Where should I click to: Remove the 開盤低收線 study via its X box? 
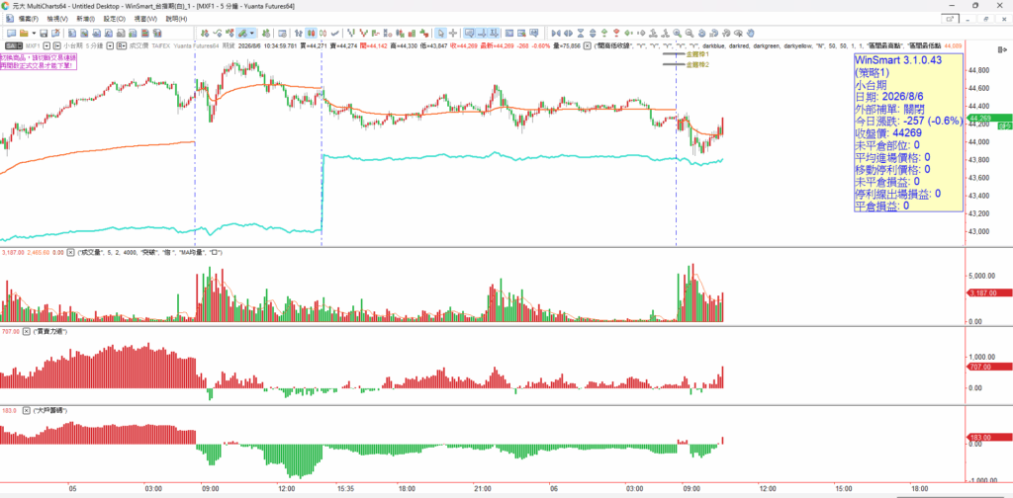(587, 45)
